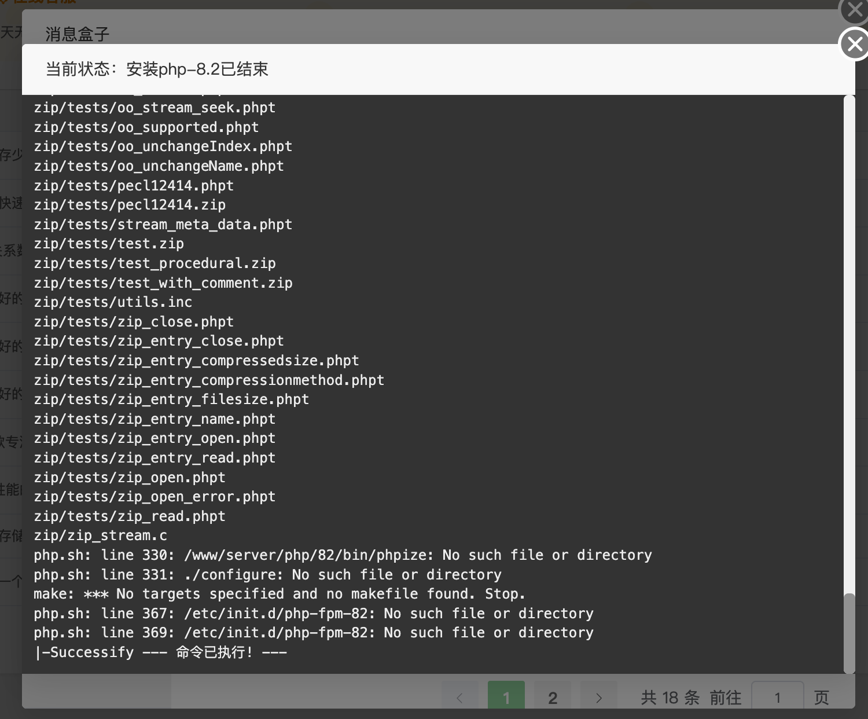Click line zip/tests/oo_supported.phpt
The width and height of the screenshot is (868, 719).
coord(146,127)
